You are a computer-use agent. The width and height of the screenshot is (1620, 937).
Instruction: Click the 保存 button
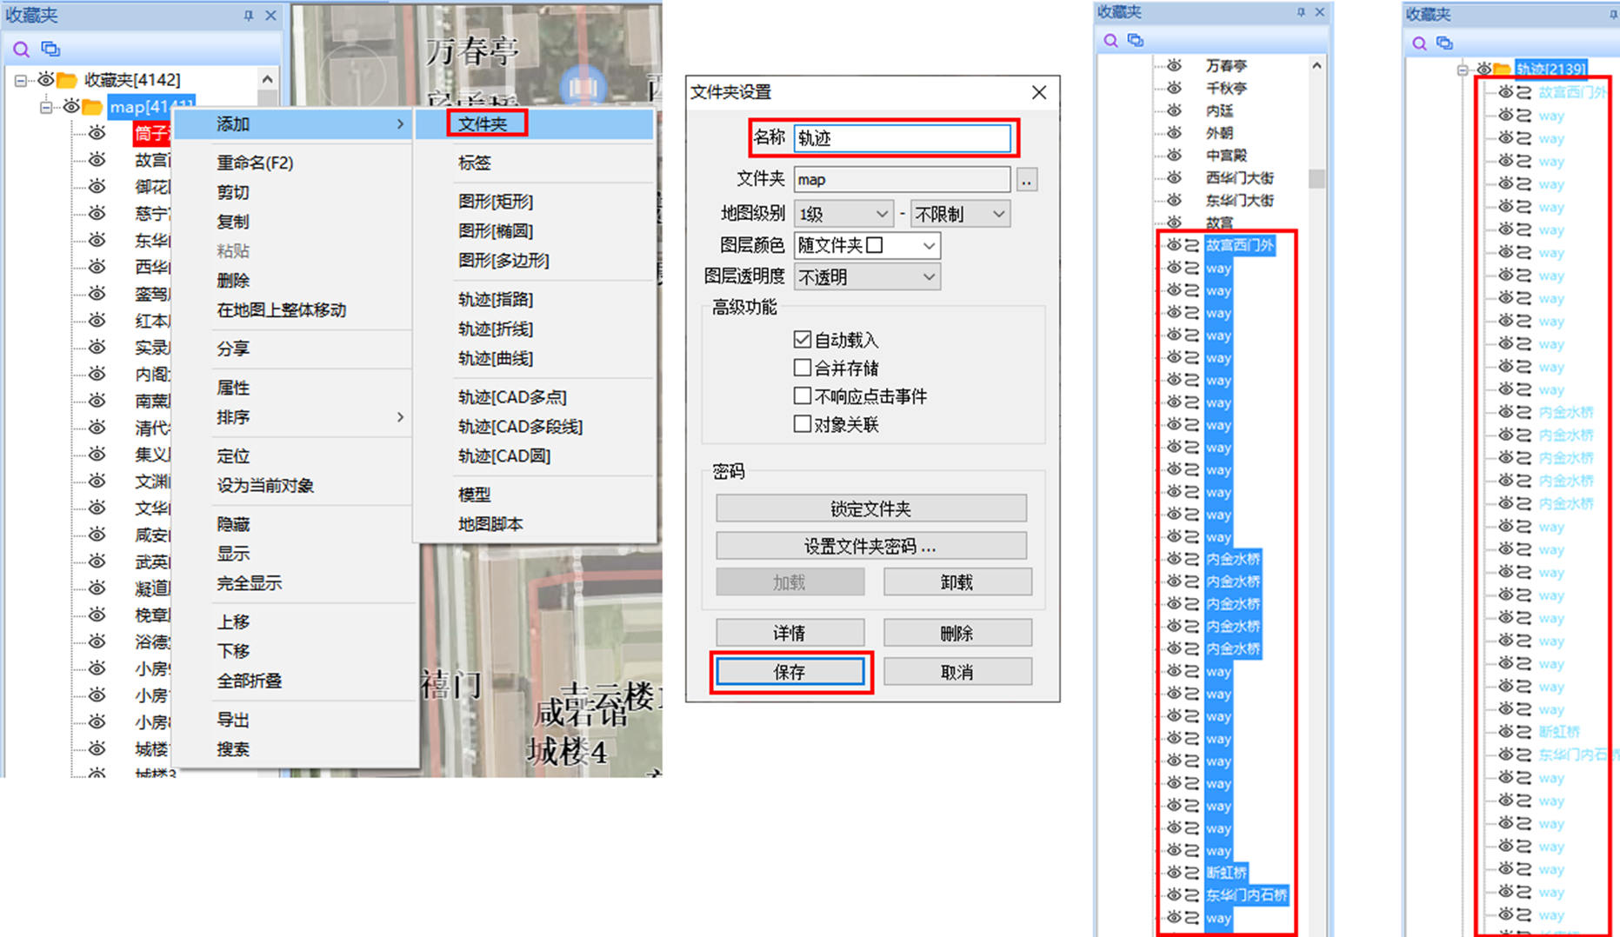click(790, 672)
